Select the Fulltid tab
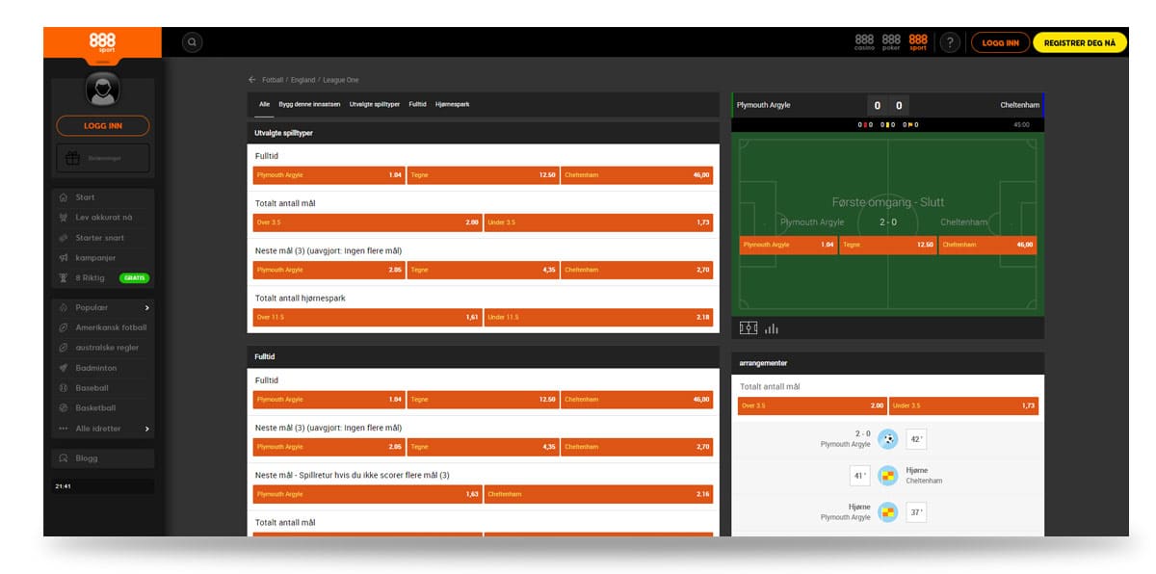Viewport: 1156px width, 574px height. click(417, 104)
